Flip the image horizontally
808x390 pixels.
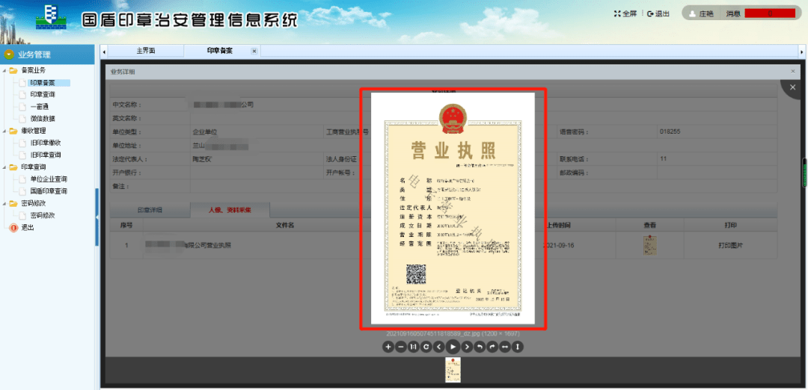tap(505, 347)
